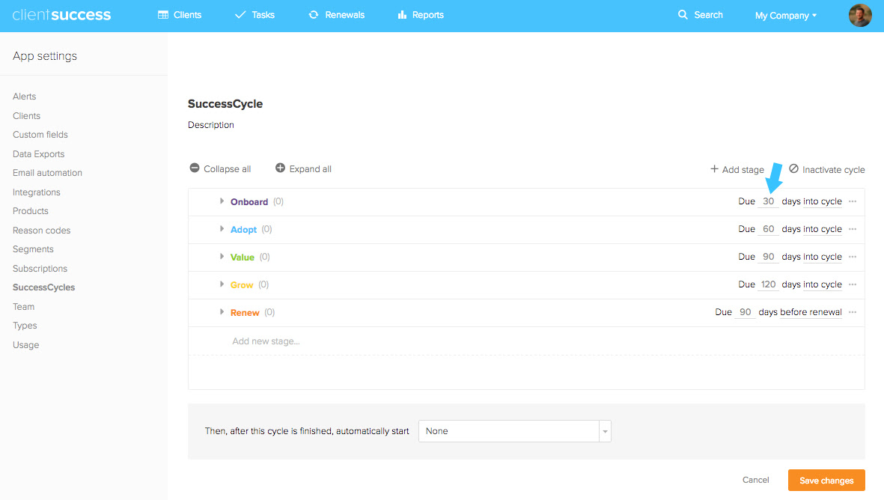Open the ellipsis menu for Value stage
Viewport: 884px width, 500px height.
(853, 257)
